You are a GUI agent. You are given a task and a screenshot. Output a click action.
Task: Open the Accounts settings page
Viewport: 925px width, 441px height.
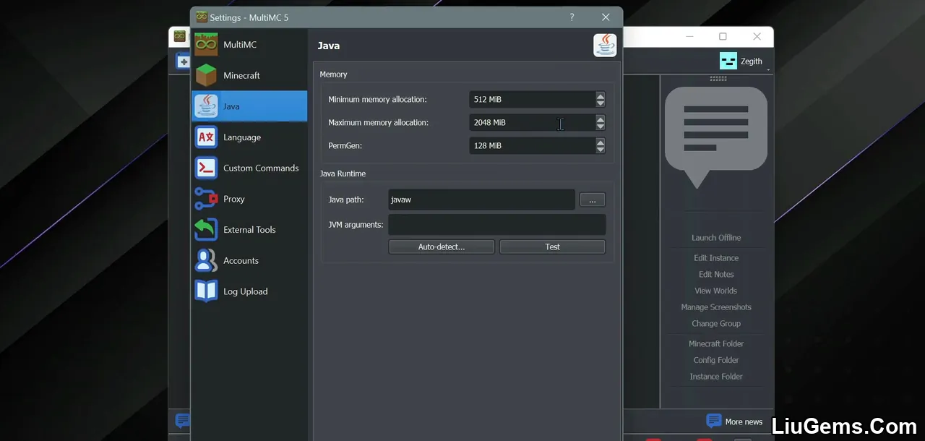point(249,261)
